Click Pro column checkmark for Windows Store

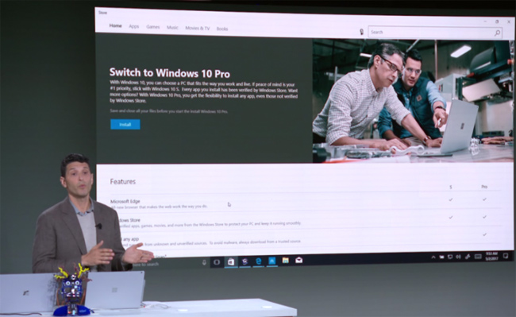(x=484, y=217)
